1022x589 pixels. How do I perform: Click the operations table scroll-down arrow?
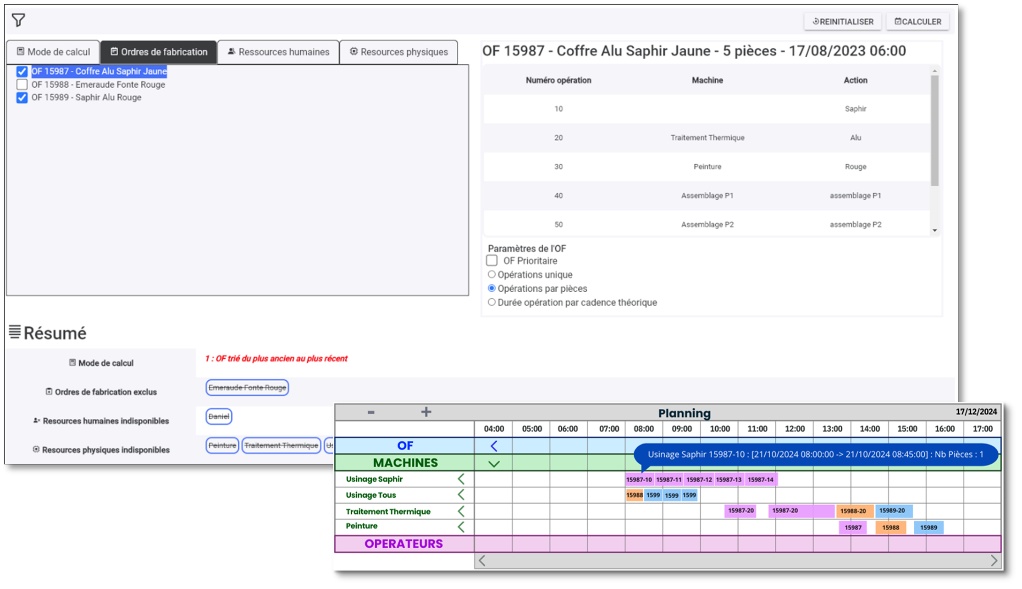tap(934, 230)
